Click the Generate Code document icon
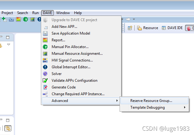Screen dimensions: 194x135 coord(45,87)
